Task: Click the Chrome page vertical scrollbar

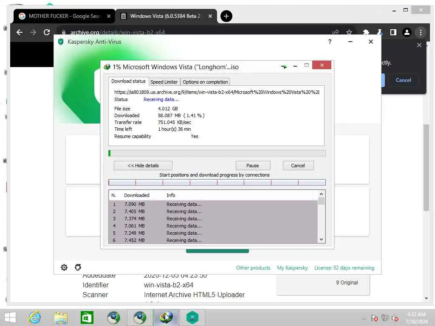Action: (x=426, y=168)
